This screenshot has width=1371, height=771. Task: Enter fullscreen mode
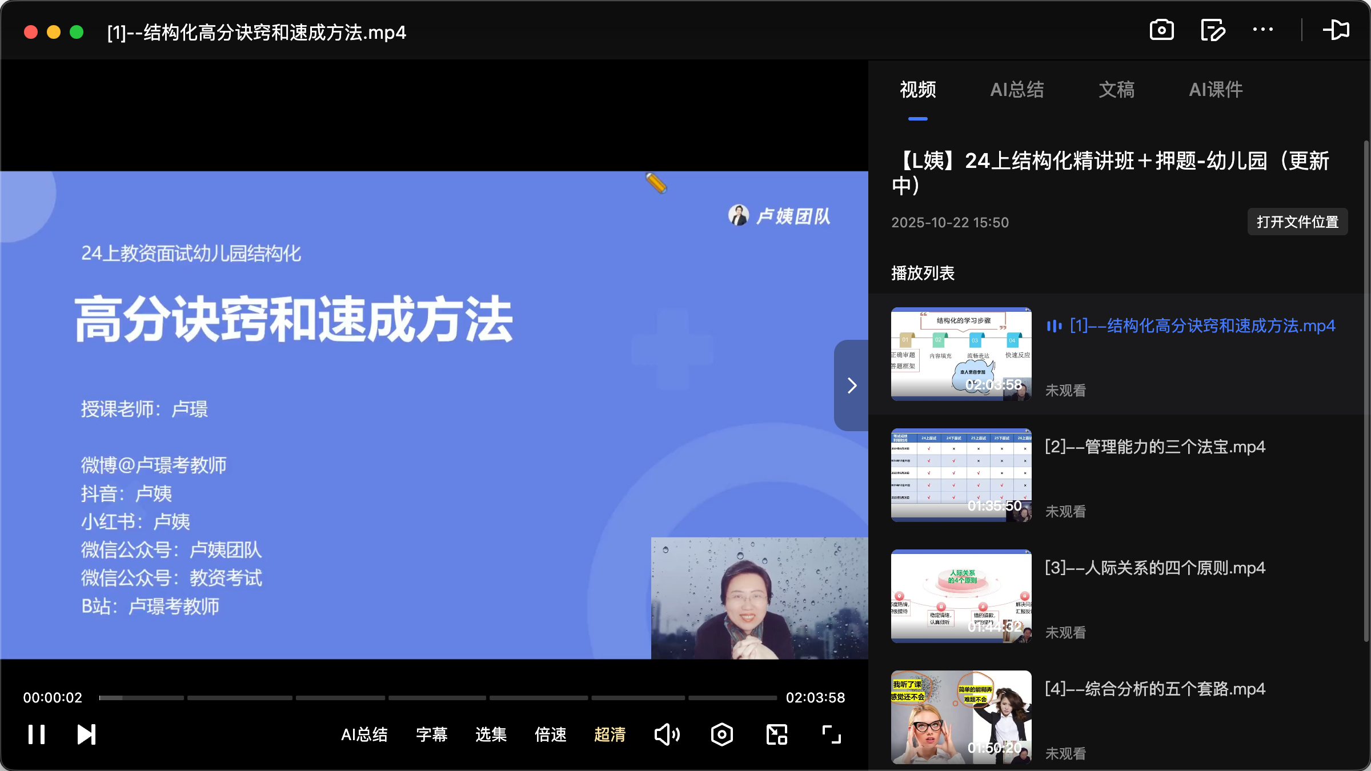[x=831, y=734]
